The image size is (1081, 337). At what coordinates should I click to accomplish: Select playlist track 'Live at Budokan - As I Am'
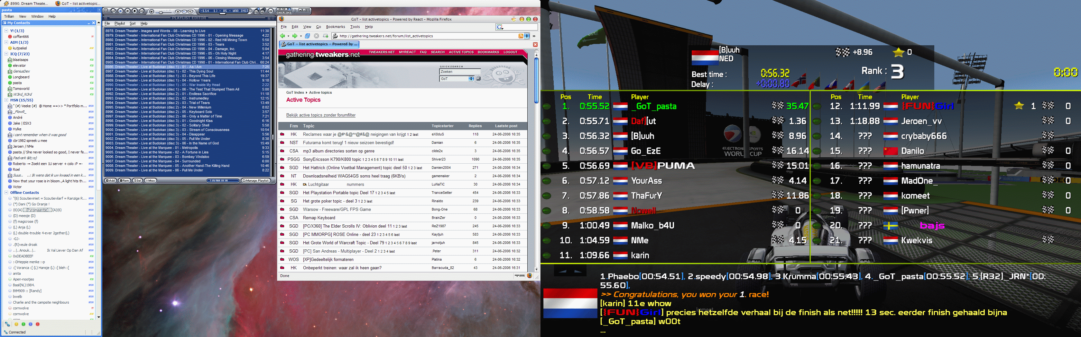[187, 67]
